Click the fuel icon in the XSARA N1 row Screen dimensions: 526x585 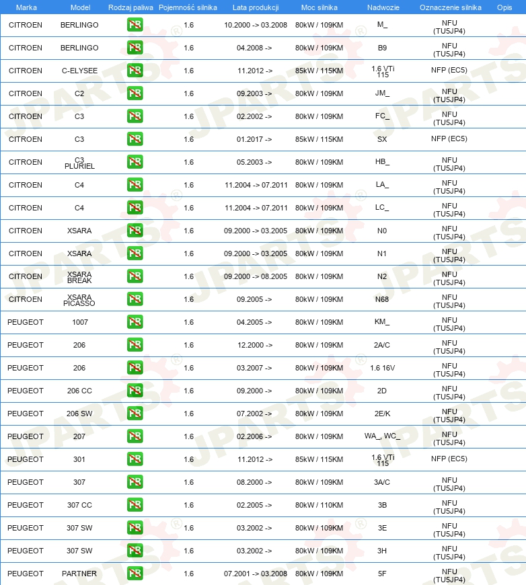point(135,253)
